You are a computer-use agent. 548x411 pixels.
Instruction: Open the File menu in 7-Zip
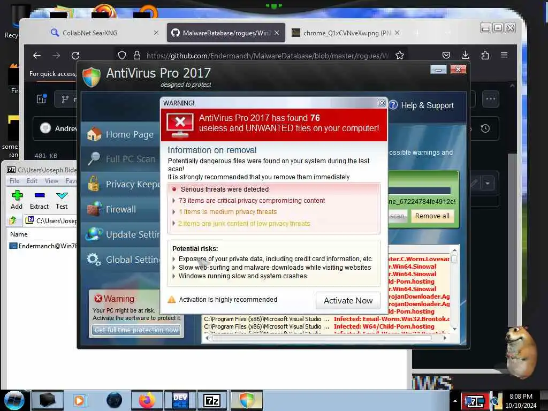coord(14,181)
